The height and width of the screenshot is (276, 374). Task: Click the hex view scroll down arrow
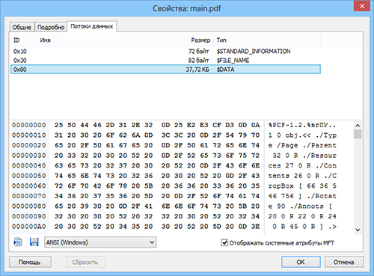pyautogui.click(x=358, y=230)
